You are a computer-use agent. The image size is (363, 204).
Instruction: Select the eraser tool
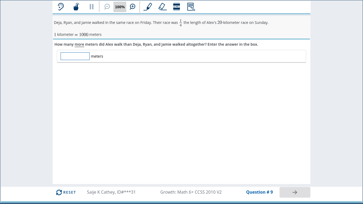click(x=163, y=7)
